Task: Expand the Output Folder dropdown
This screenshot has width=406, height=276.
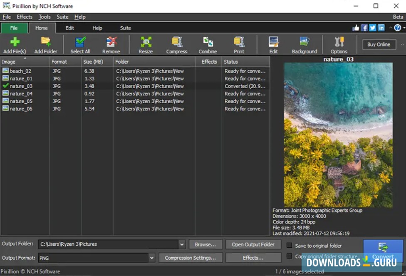Action: (x=181, y=244)
